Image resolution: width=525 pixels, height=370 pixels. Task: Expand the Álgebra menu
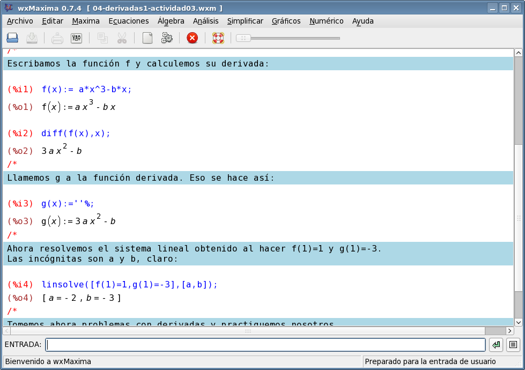[171, 21]
